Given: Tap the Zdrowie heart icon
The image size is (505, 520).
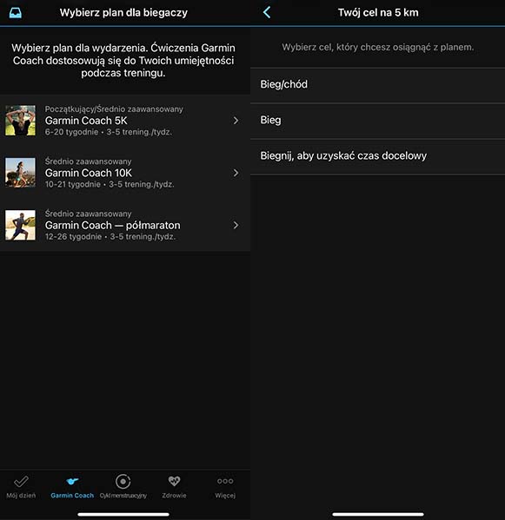Looking at the screenshot, I should click(174, 481).
